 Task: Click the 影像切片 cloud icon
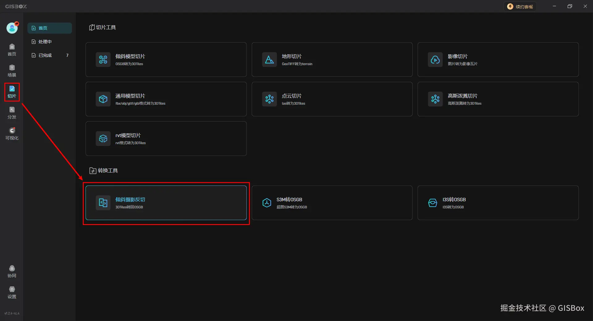pos(435,60)
